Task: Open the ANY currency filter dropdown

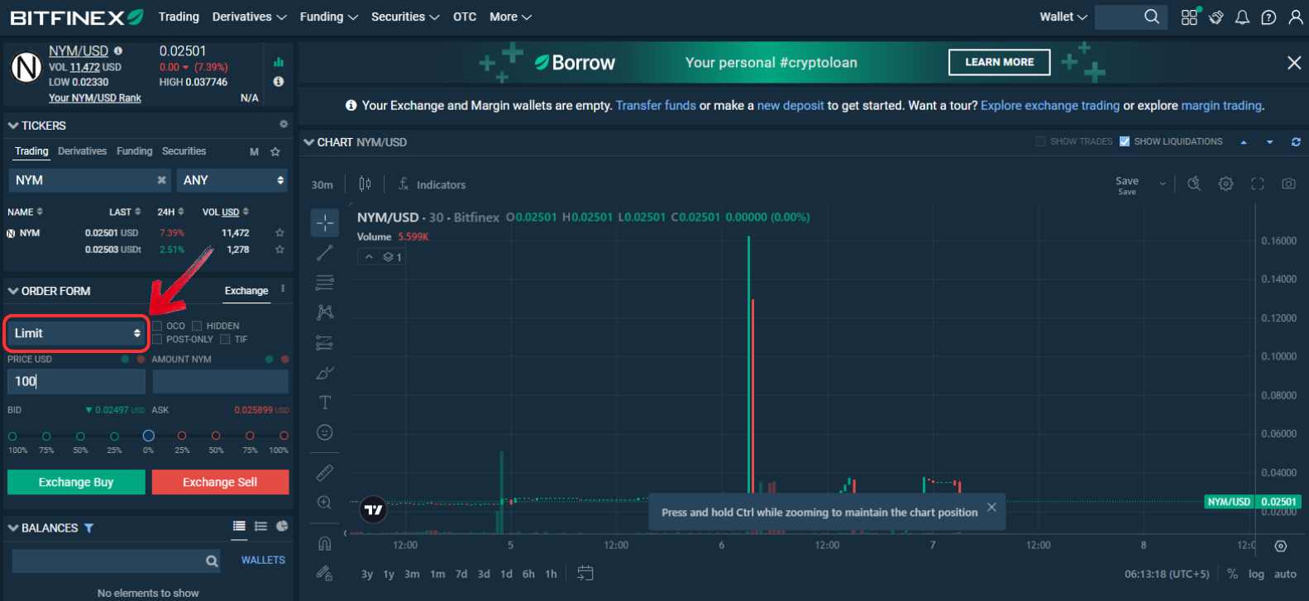Action: pos(232,180)
